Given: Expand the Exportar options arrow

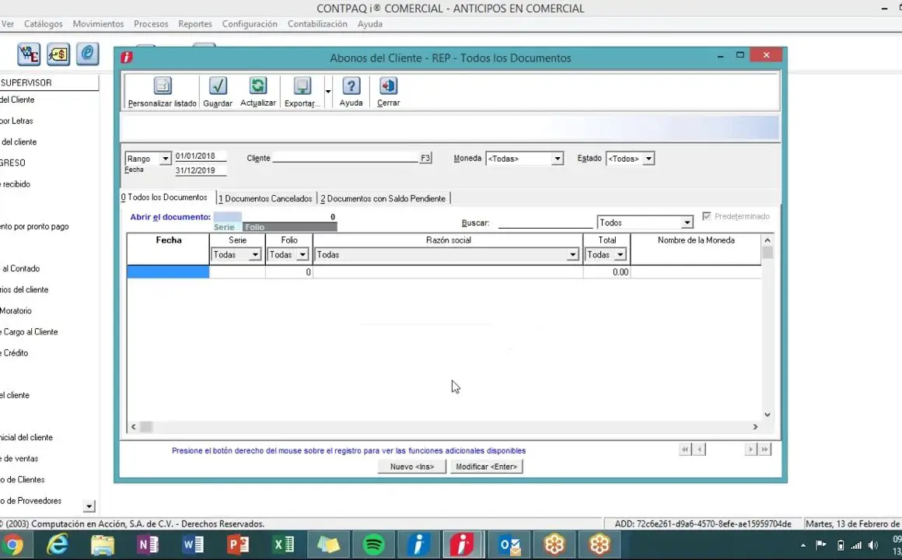Looking at the screenshot, I should tap(328, 92).
